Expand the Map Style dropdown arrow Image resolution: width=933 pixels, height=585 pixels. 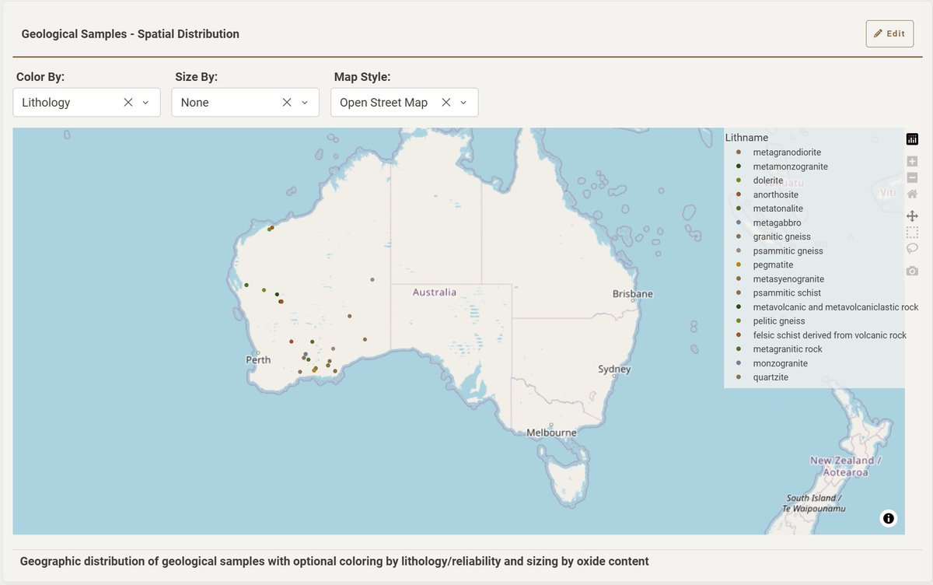pos(463,103)
